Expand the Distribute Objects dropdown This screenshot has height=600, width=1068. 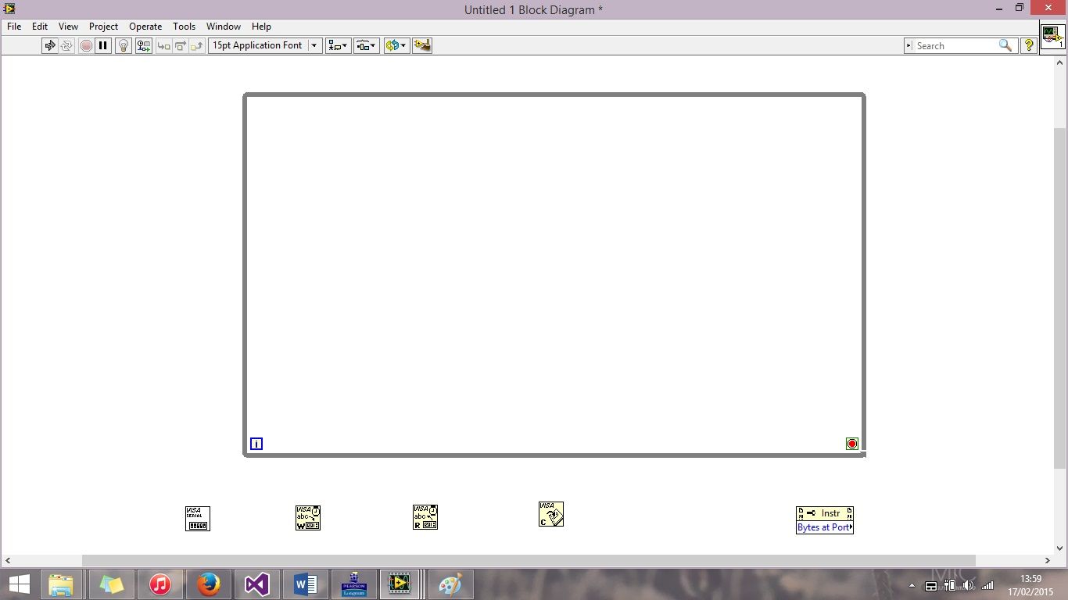(x=367, y=45)
